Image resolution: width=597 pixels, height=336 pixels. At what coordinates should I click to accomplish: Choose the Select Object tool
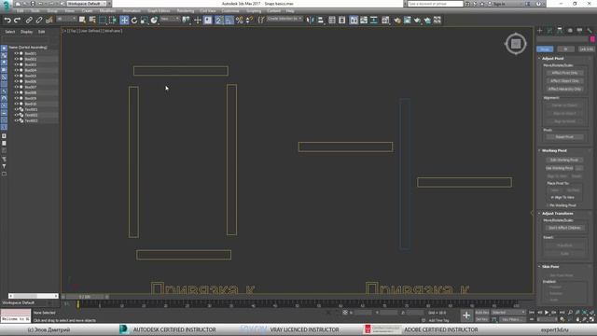click(82, 21)
